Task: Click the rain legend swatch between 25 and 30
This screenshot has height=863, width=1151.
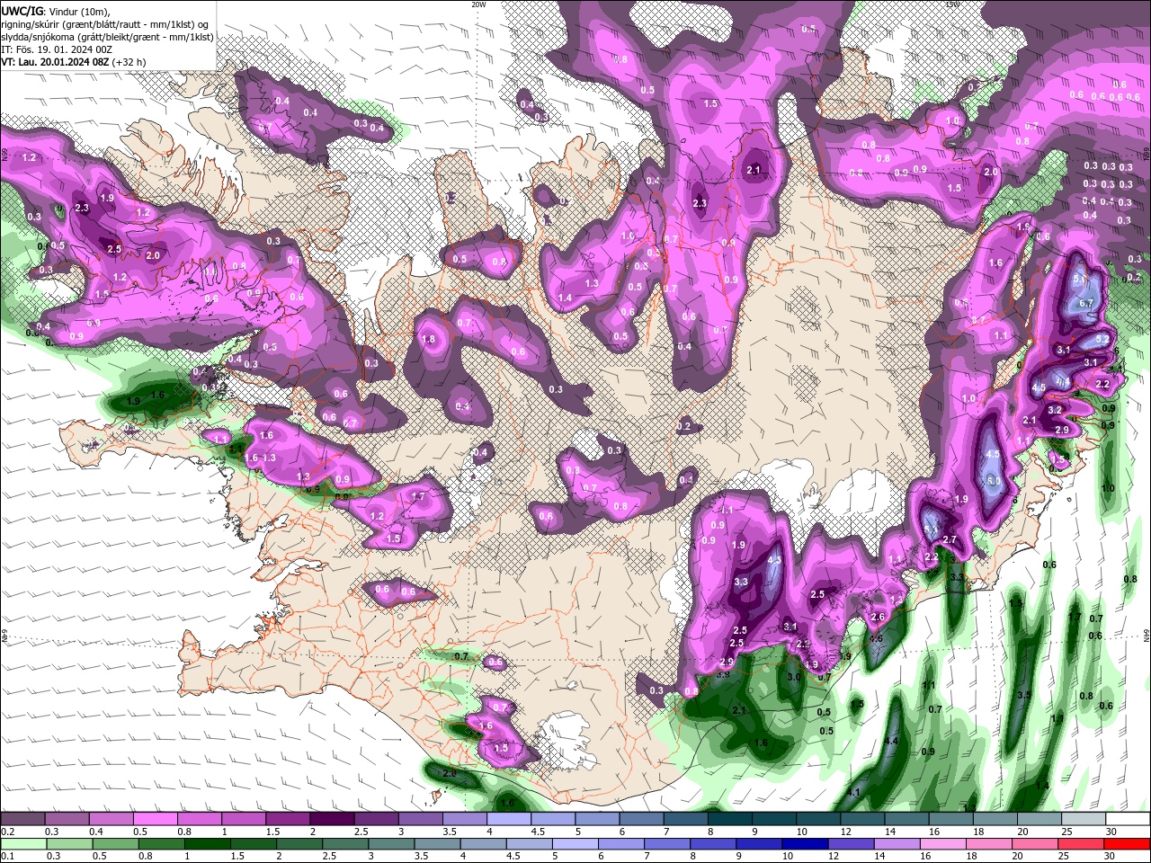Action: point(1084,843)
